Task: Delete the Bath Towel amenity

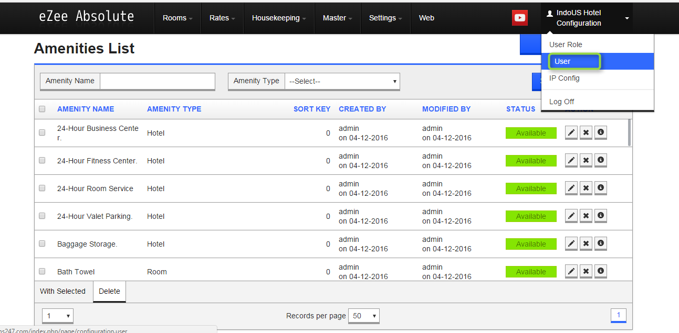Action: point(586,272)
